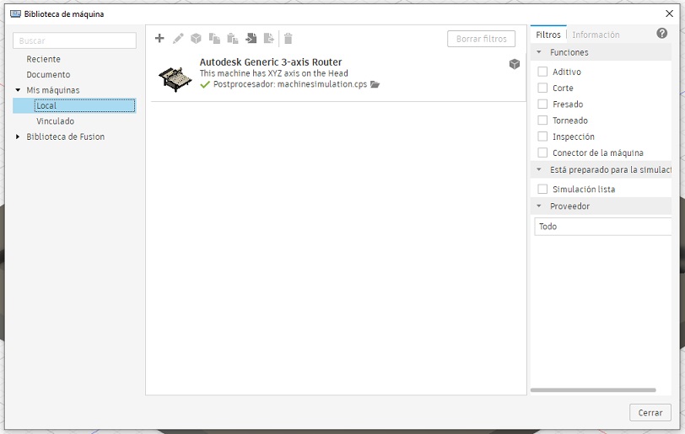Collapse the Está preparado para la simulación section
The image size is (685, 434).
pyautogui.click(x=539, y=169)
